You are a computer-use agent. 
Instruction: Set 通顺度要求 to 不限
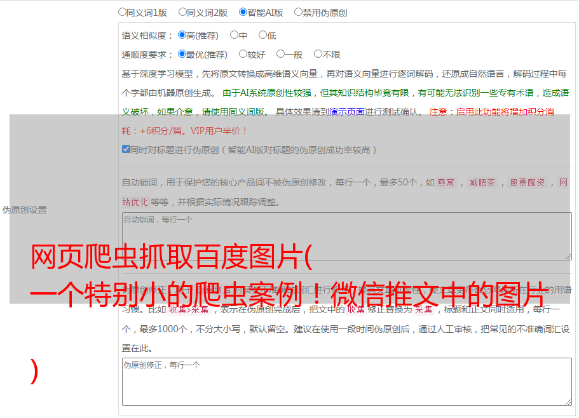(x=318, y=54)
